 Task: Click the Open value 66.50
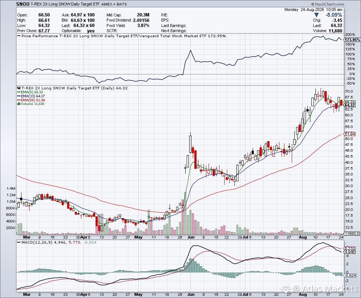[x=44, y=15]
